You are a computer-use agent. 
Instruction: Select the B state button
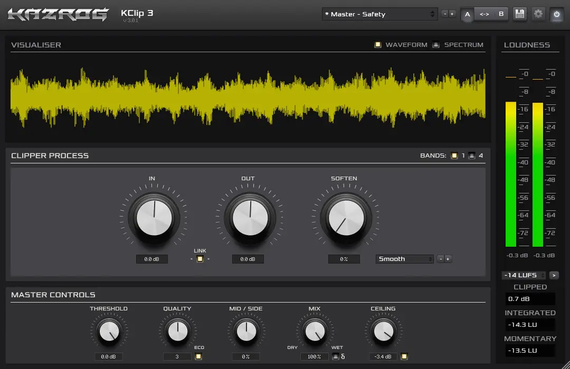point(501,14)
